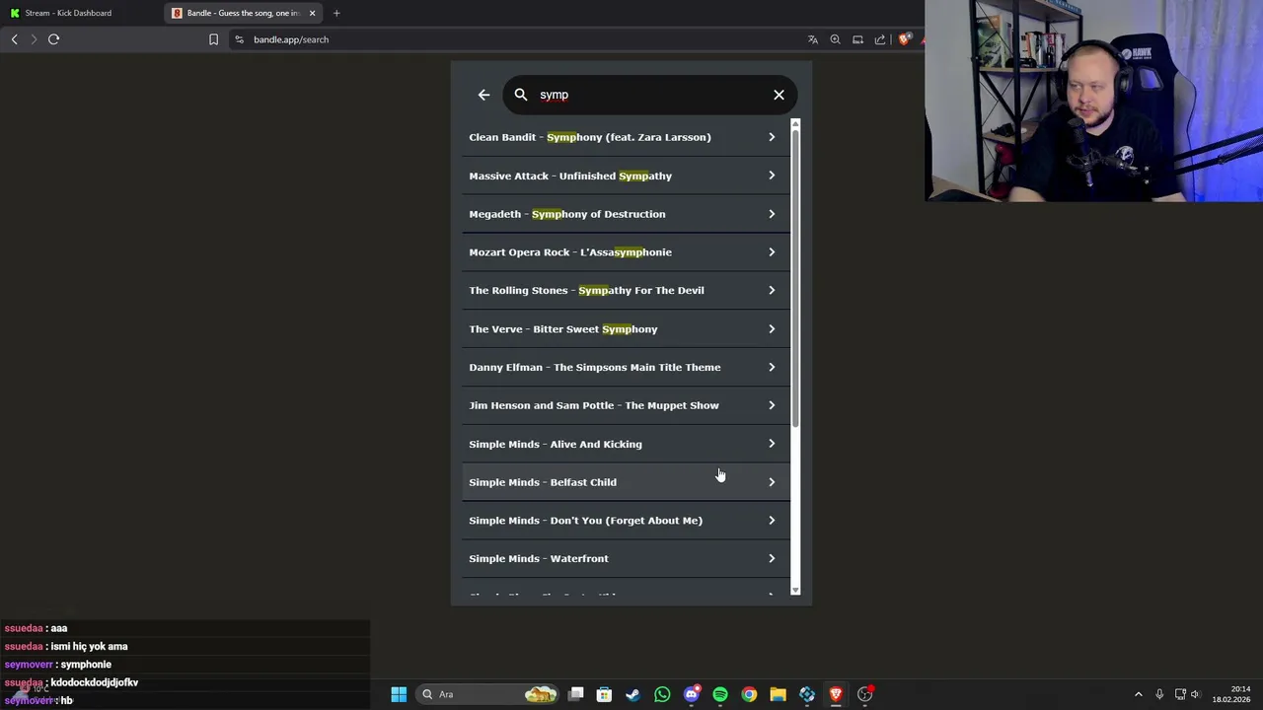Click taskbar search box 'Ara'

(489, 694)
